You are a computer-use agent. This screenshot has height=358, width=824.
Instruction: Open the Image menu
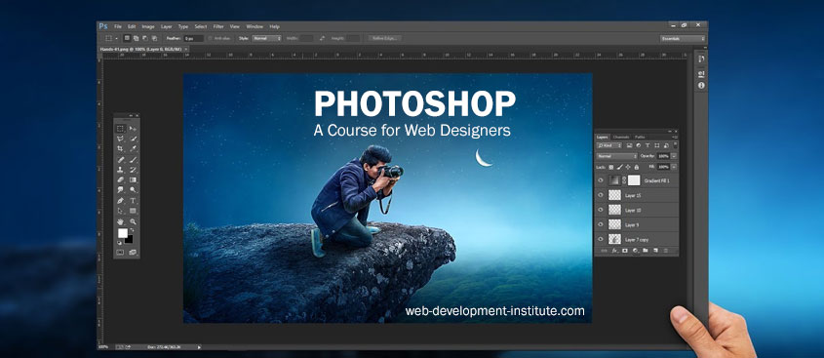[148, 26]
